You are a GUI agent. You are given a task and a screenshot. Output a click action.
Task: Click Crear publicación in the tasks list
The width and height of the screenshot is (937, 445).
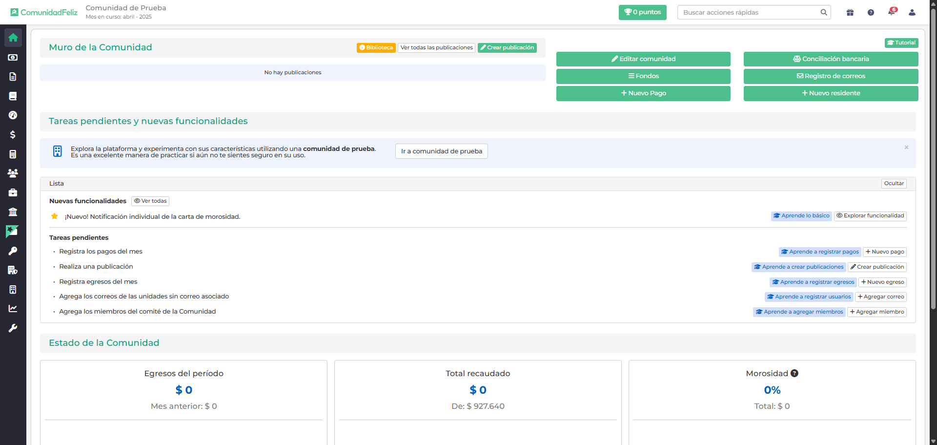coord(877,267)
